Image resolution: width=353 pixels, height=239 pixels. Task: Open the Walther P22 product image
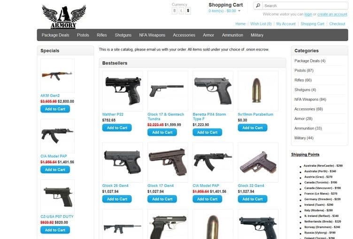click(123, 91)
